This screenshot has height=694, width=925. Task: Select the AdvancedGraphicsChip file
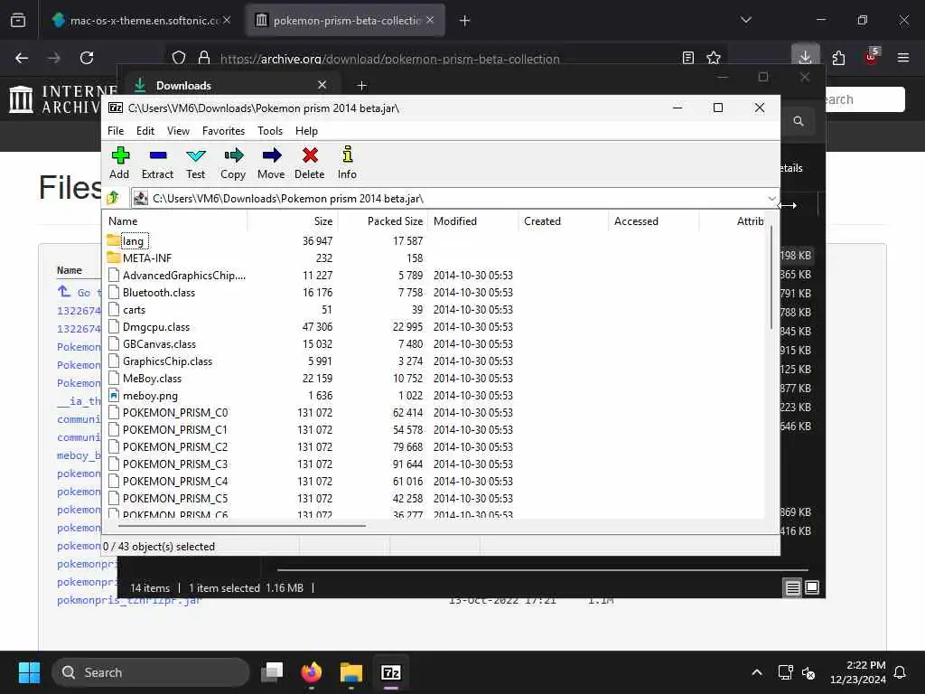click(x=183, y=276)
